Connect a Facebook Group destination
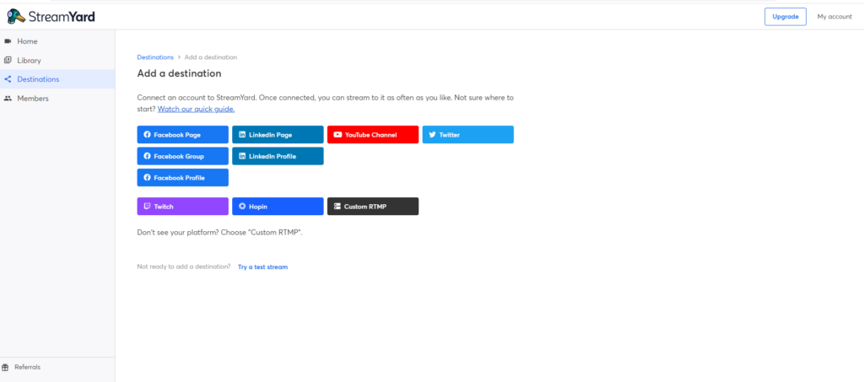 (182, 156)
